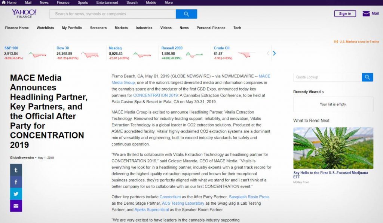383x223 pixels.
Task: Click the Home icon in top bar
Action: tap(4, 3)
